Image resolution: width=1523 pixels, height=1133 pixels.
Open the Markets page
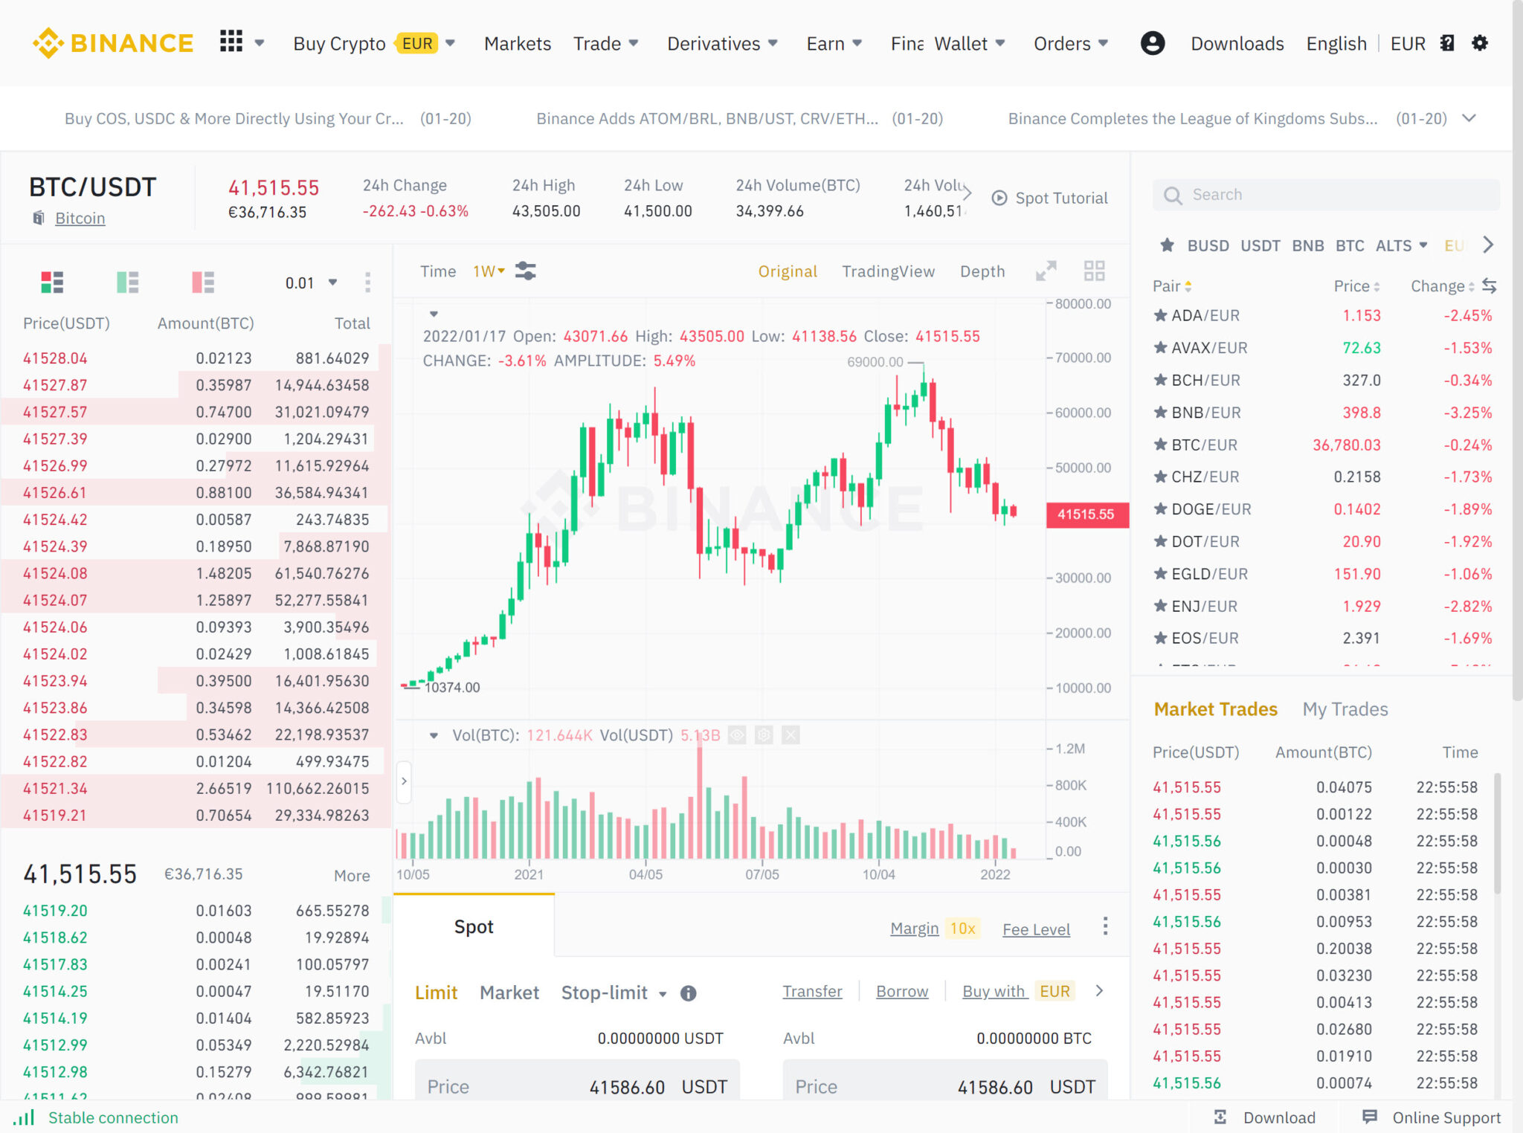point(518,43)
